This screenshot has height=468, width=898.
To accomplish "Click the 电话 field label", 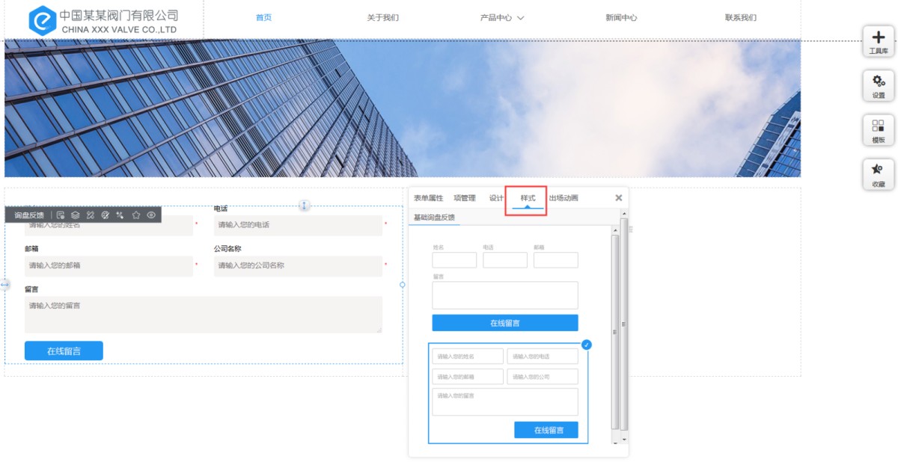I will [221, 209].
